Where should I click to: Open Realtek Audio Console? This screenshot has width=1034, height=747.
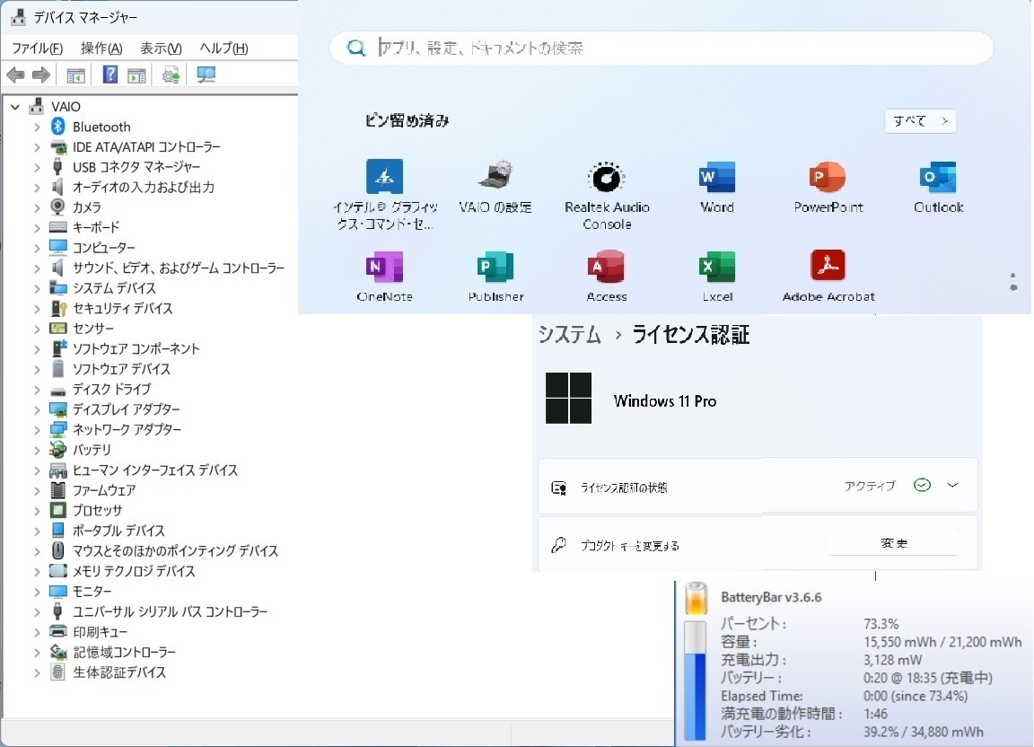pyautogui.click(x=606, y=177)
